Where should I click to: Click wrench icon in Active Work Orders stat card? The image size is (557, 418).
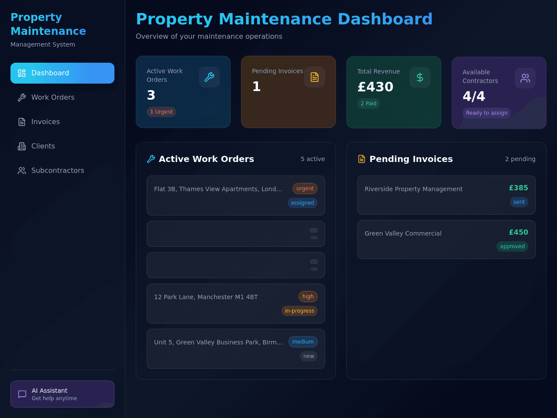[x=209, y=77]
